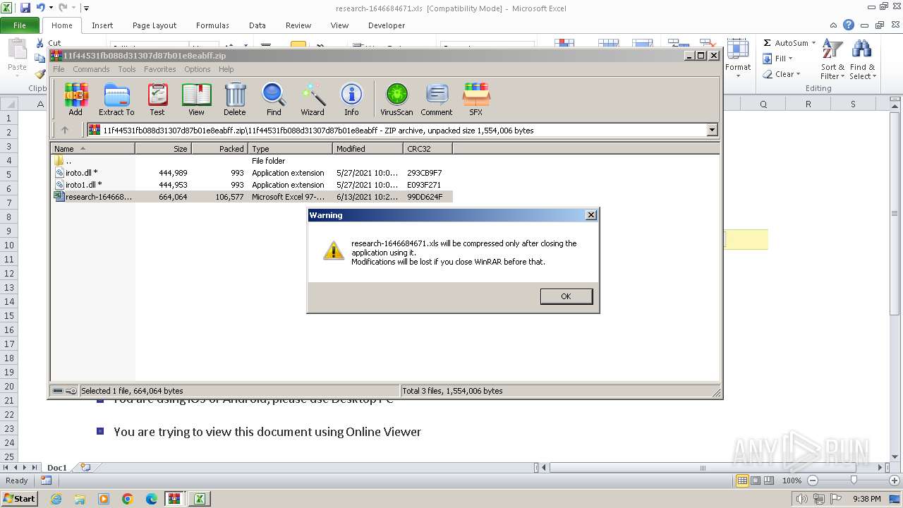The width and height of the screenshot is (903, 508).
Task: Click the Excel Save icon in quick access
Action: [x=25, y=8]
